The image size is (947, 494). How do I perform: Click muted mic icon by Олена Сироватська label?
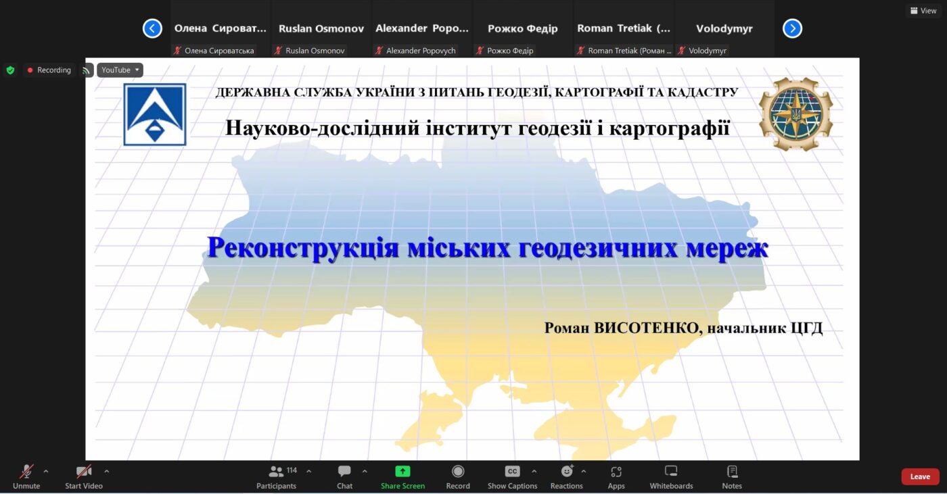(178, 51)
